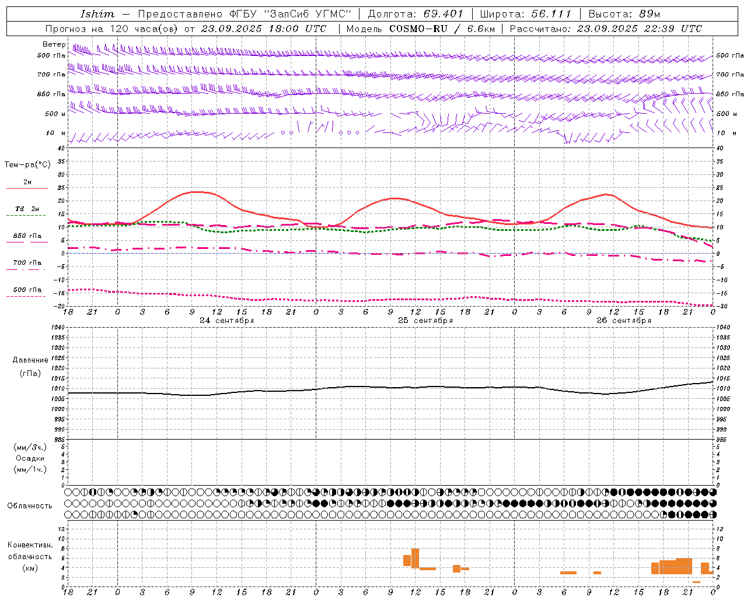Viewport: 747px width, 597px height.
Task: Click the "(гПа)" pressure unit label
Action: click(x=30, y=374)
